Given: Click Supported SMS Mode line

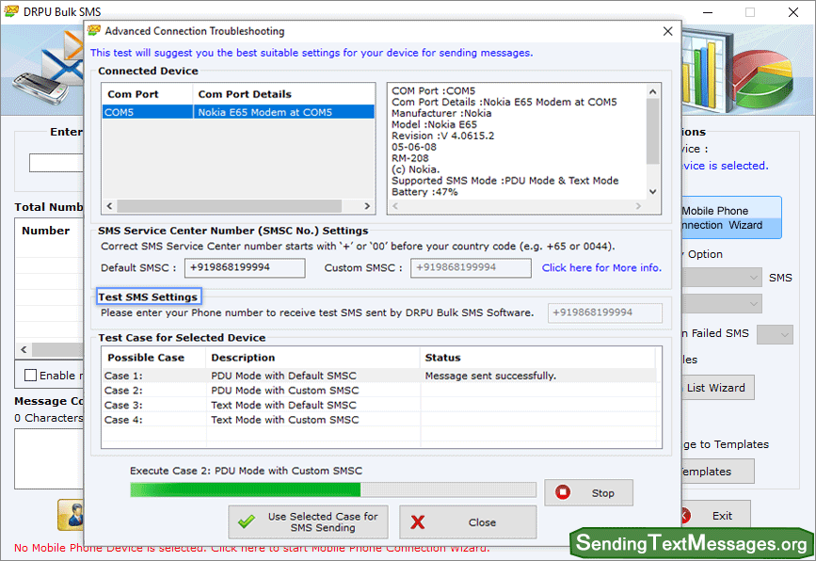Looking at the screenshot, I should tap(504, 181).
